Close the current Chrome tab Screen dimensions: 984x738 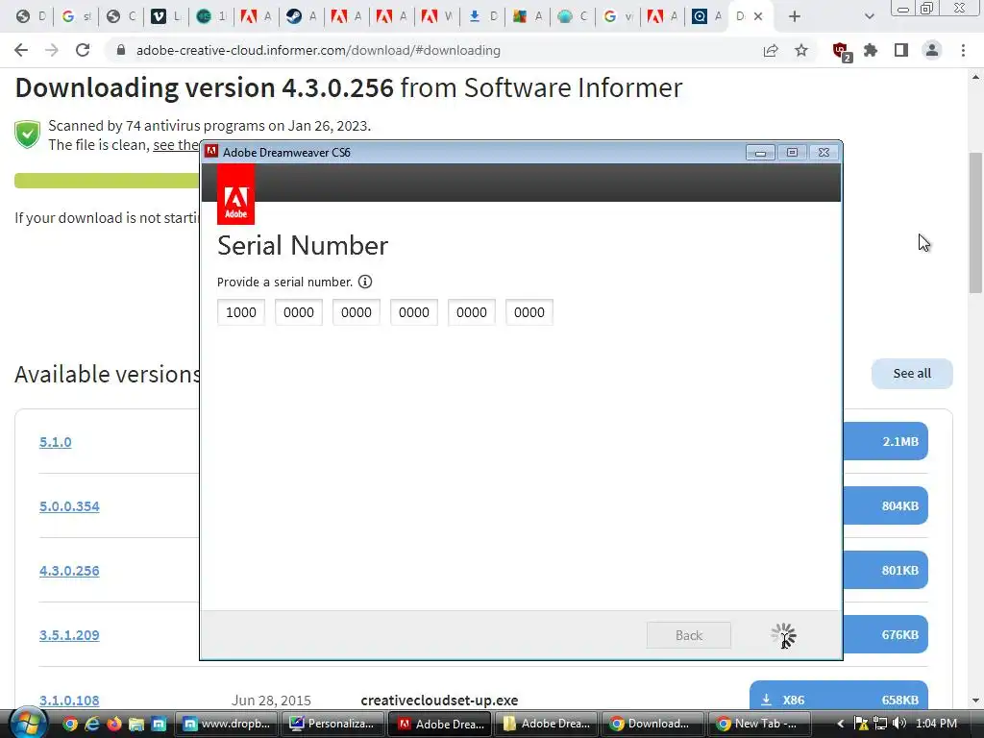[758, 16]
